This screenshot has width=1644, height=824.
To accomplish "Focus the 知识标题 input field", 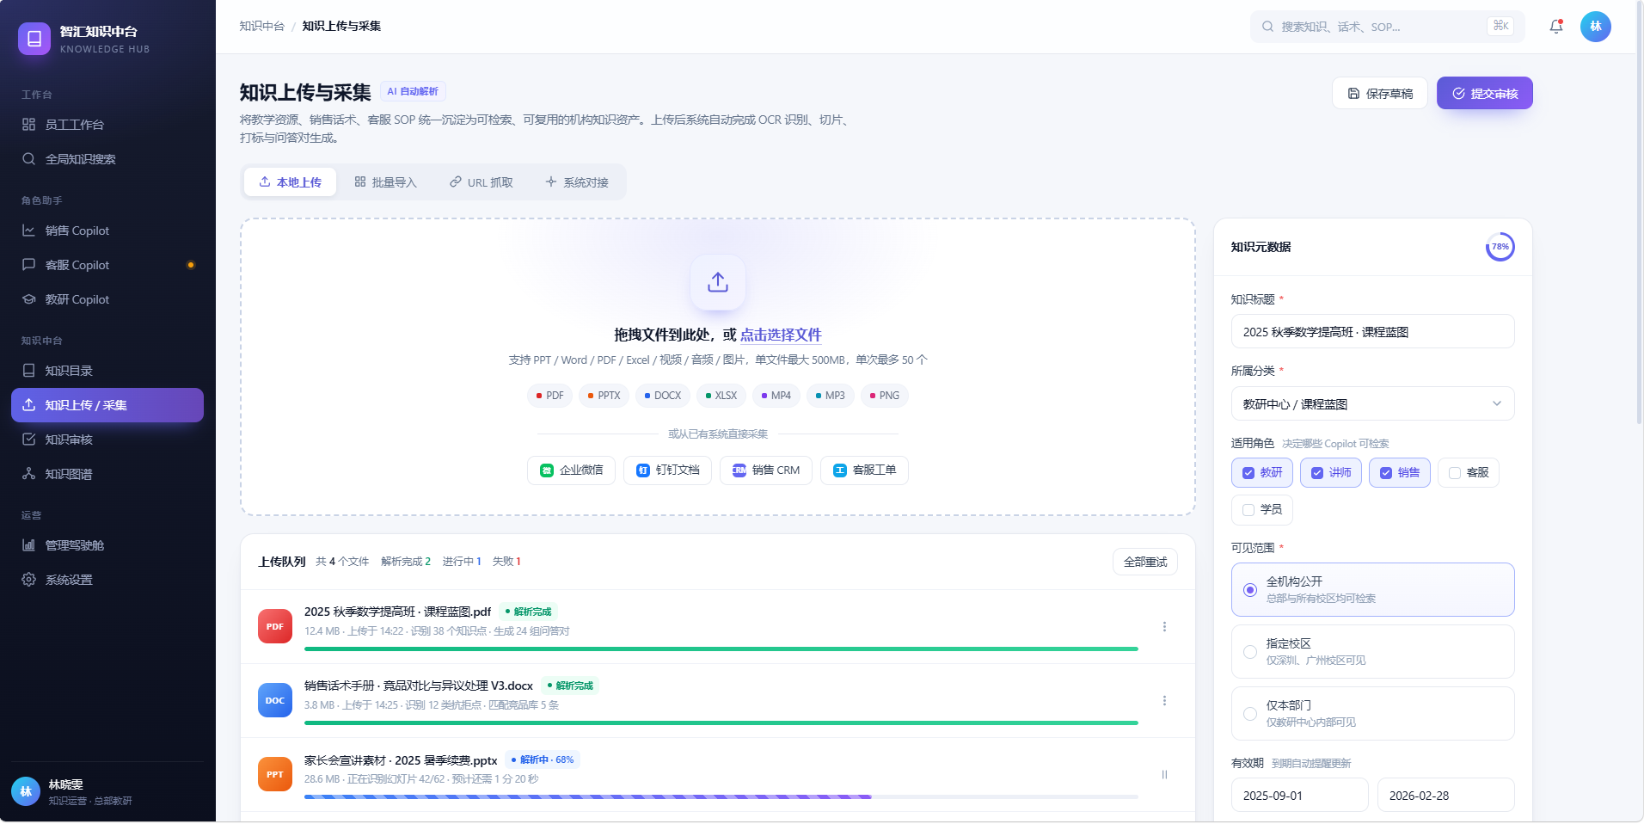I will (1372, 332).
